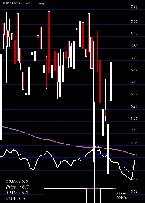Select the 5.73 price axis label
The width and height of the screenshot is (145, 203).
coord(134,167)
